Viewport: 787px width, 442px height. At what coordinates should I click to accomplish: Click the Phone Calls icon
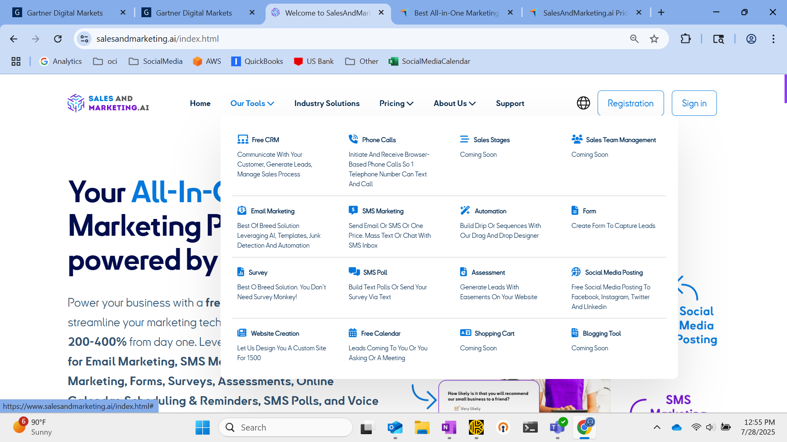(353, 139)
